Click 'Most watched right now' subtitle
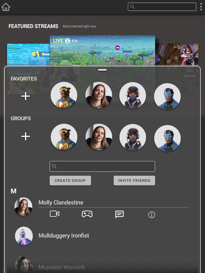205x273 pixels. click(79, 26)
